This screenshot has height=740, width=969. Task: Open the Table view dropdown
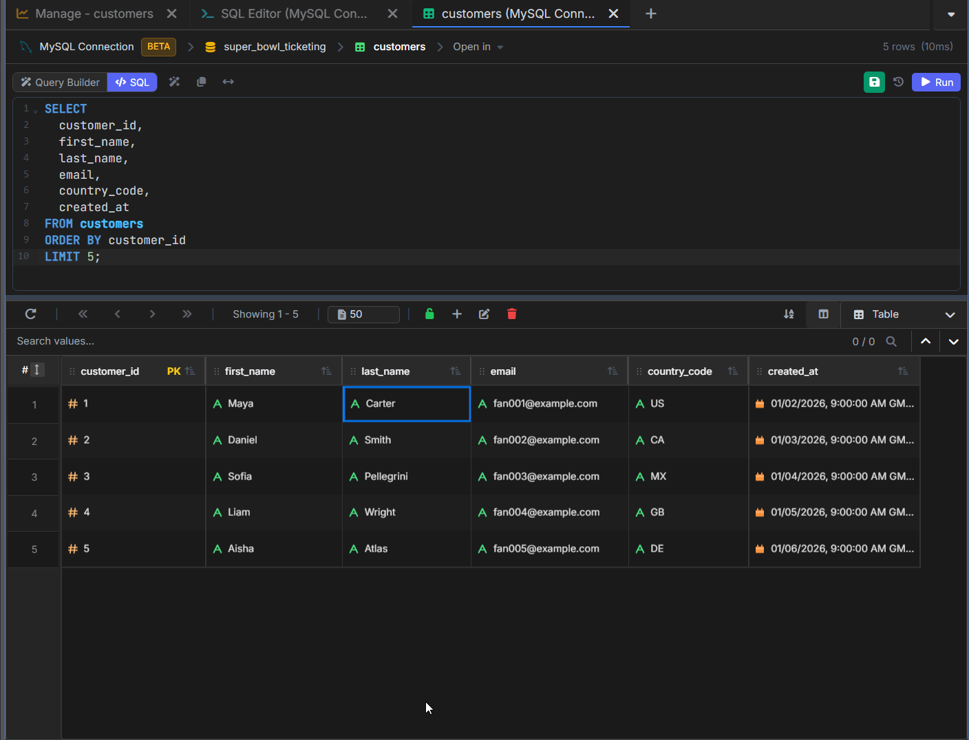pyautogui.click(x=904, y=314)
